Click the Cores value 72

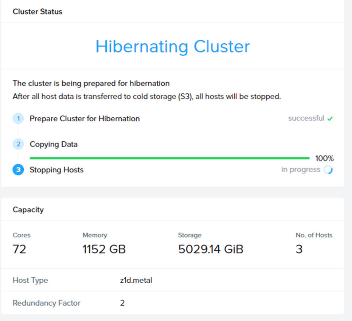tap(19, 250)
